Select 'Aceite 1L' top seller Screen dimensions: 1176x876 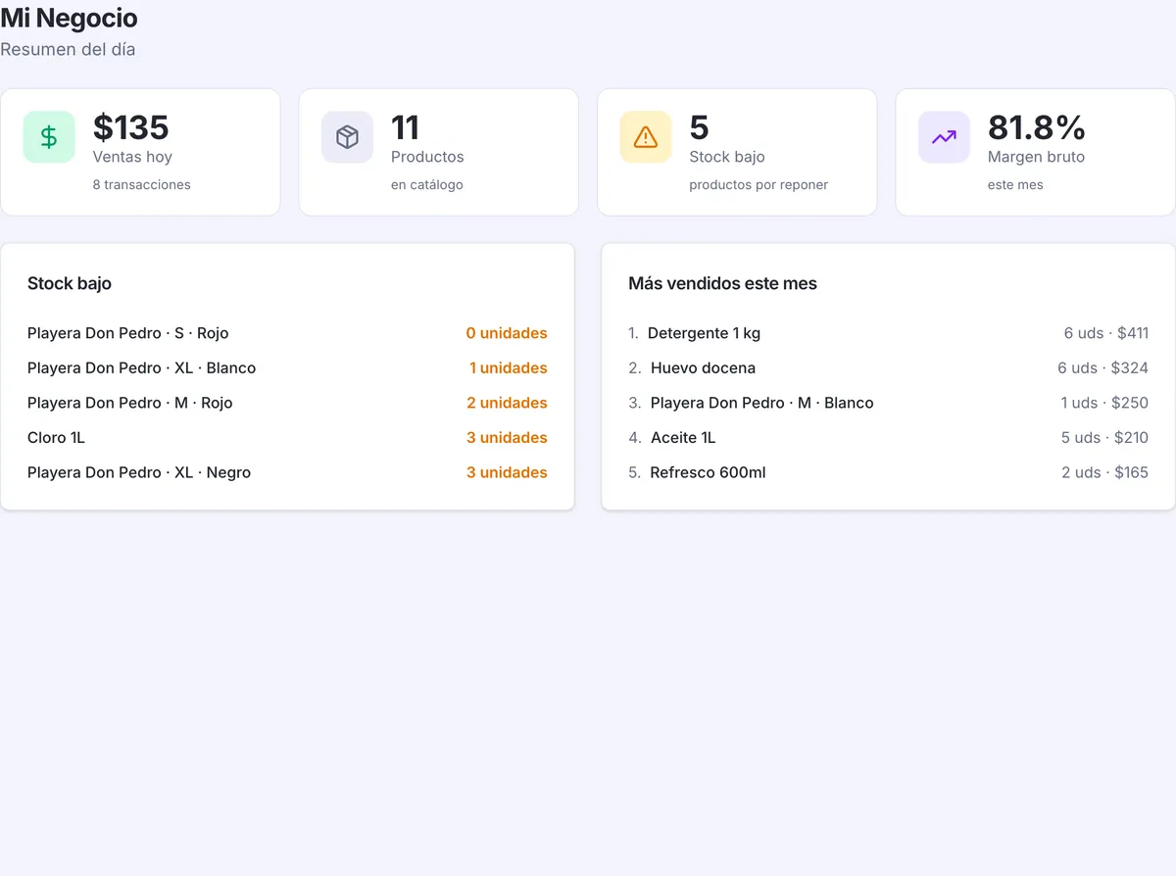coord(888,438)
